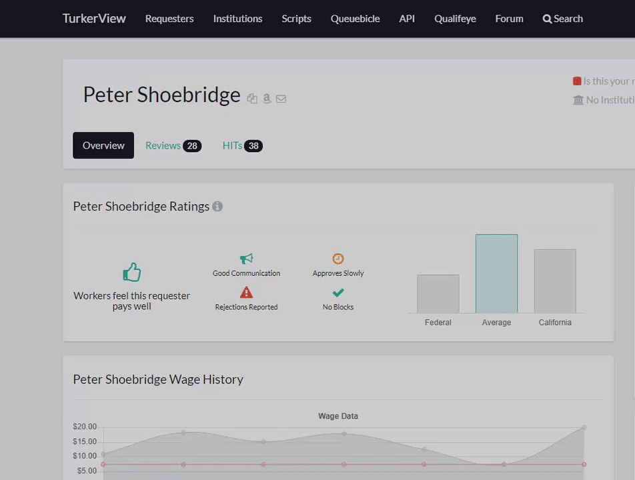
Task: Open the Requesters menu item
Action: tap(169, 19)
